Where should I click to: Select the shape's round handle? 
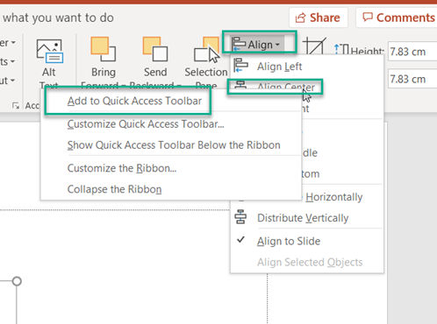coord(17,281)
